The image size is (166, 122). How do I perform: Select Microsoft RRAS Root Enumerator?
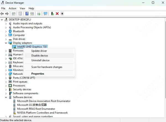pos(36,109)
